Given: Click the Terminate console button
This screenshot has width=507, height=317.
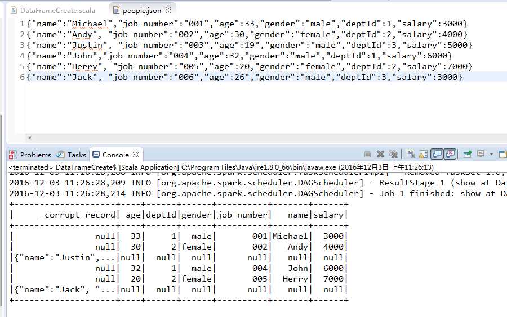Looking at the screenshot, I should 367,155.
